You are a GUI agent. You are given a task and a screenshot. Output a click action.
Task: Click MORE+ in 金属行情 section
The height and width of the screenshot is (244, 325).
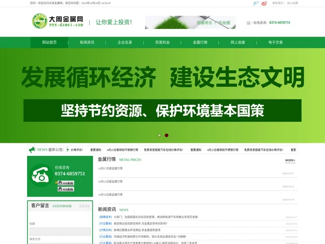coord(290,160)
